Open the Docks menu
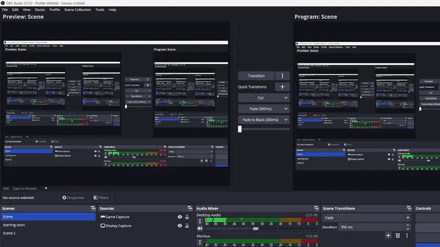 [40, 10]
